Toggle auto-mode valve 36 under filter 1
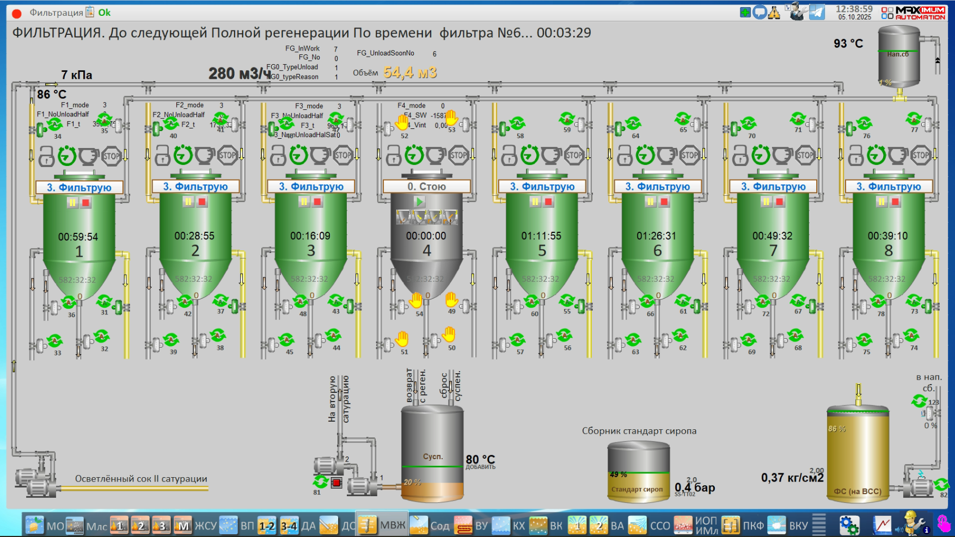Image resolution: width=955 pixels, height=537 pixels. (69, 303)
